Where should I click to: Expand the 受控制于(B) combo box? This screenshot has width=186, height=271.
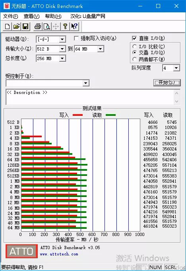tap(86, 83)
